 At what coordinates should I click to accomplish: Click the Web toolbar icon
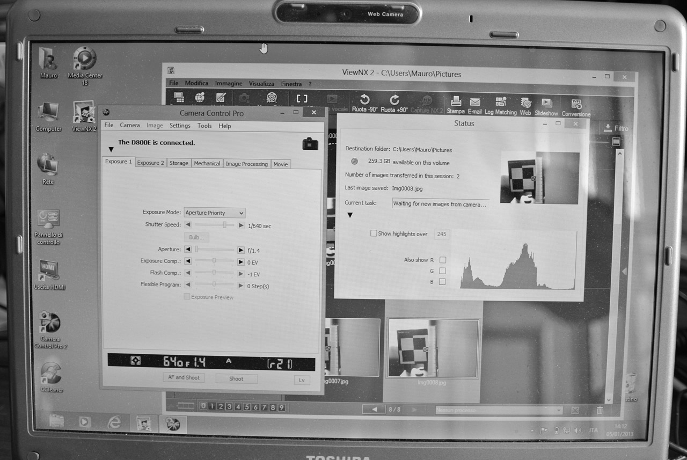(x=525, y=106)
